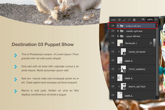Viewport: 165px width, 110px height.
Task: Click blue chevron bullet beside 'This is Photoshop's'
Action: coord(15,55)
